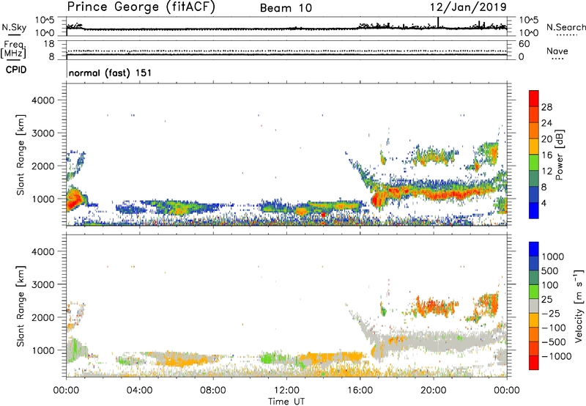Click the date "12/Jan/2019"

(x=468, y=7)
